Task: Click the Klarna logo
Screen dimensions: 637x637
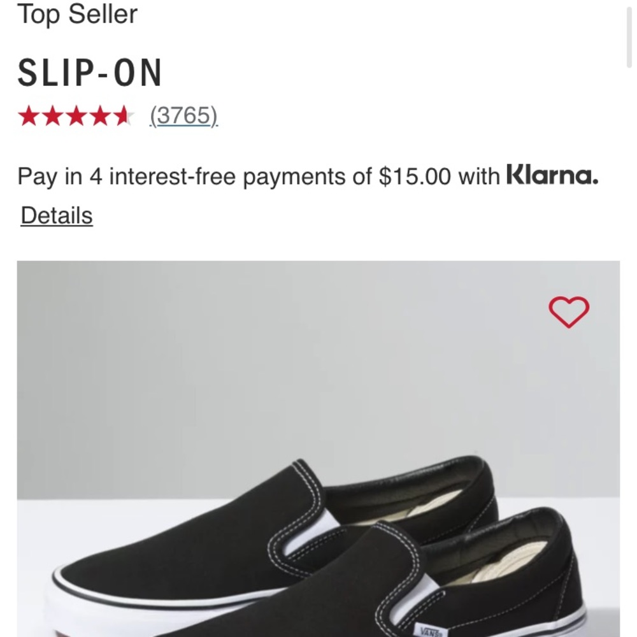Action: pyautogui.click(x=552, y=175)
